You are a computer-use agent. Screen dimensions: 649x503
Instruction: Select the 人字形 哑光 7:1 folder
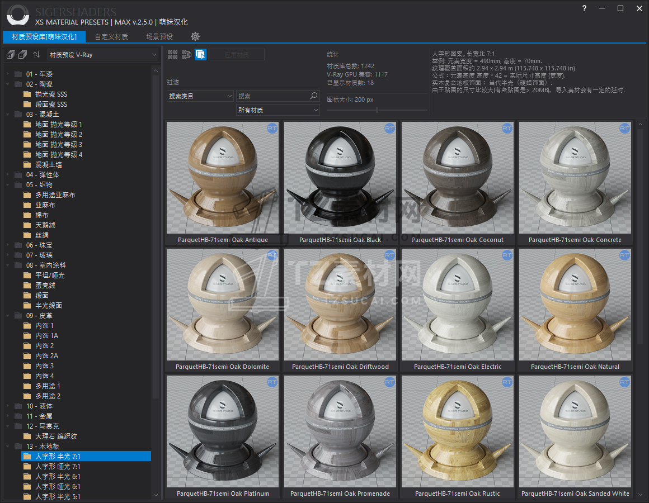click(x=58, y=466)
